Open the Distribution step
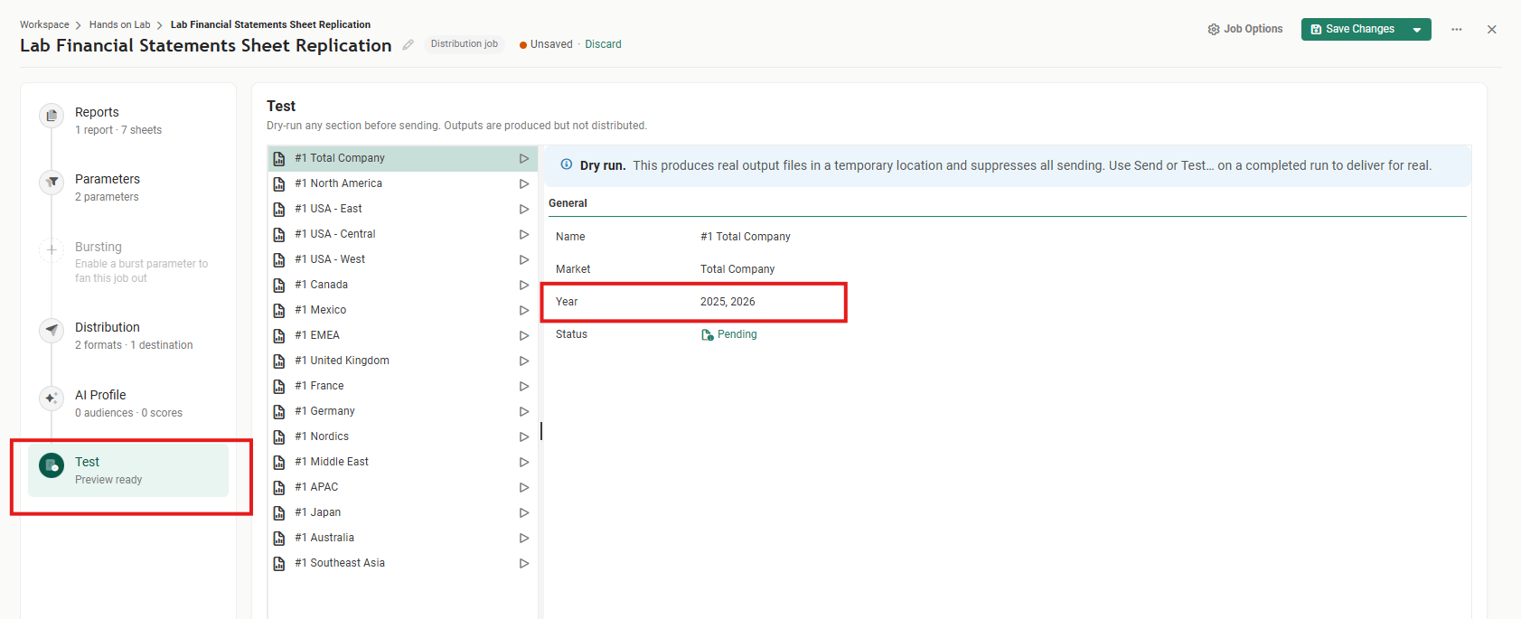Viewport: 1521px width, 619px height. 128,335
